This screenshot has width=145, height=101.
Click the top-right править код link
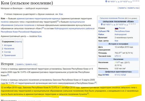[133, 8]
